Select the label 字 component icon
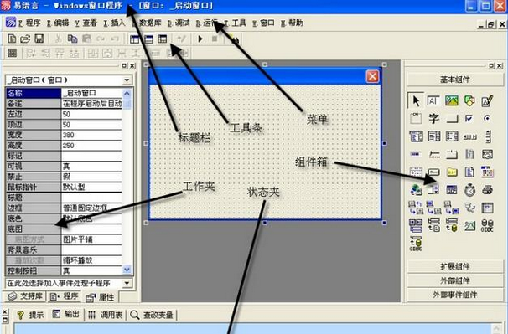 coord(433,119)
